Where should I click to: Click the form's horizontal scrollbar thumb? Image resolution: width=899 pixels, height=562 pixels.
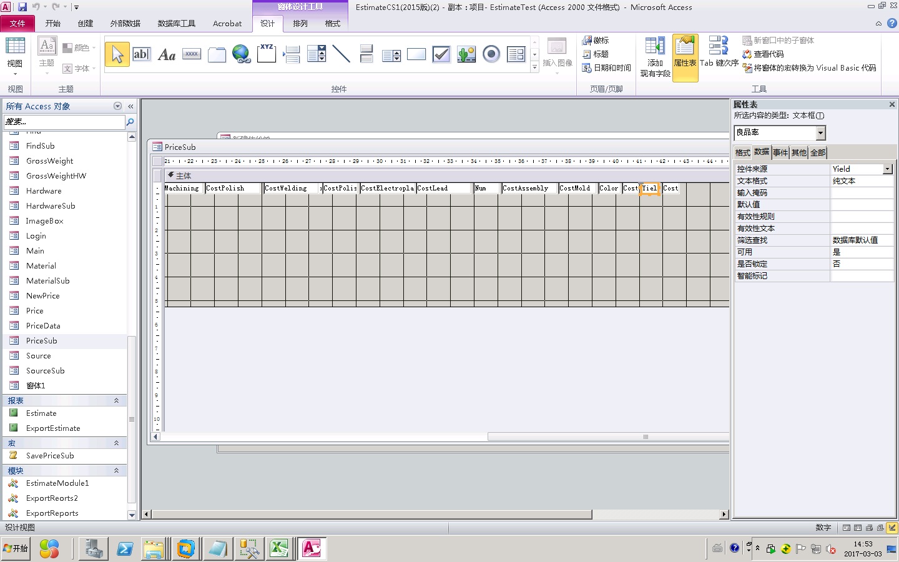(x=371, y=515)
